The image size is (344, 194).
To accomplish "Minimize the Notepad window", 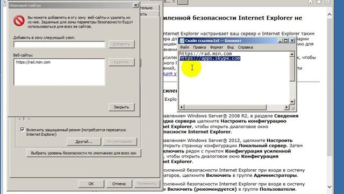I will tap(280, 41).
